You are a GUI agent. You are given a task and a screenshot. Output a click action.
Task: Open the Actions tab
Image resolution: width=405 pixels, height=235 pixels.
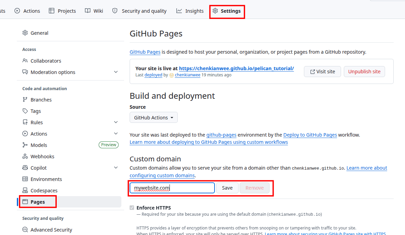tap(28, 11)
